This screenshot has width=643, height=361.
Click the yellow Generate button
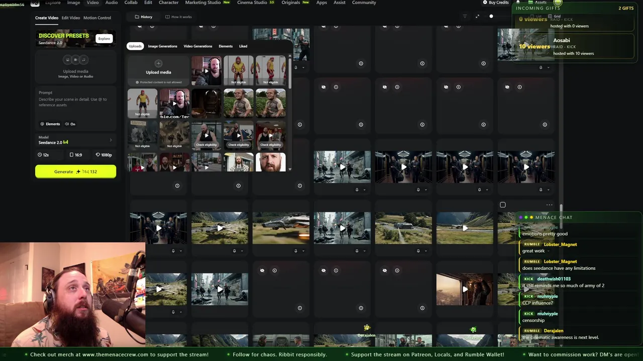tap(75, 171)
